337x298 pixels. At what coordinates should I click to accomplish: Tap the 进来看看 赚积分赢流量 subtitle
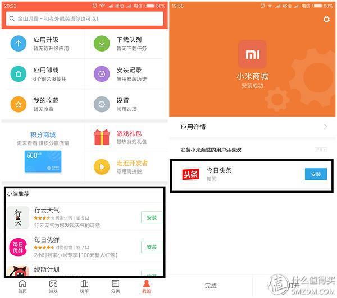pyautogui.click(x=43, y=143)
